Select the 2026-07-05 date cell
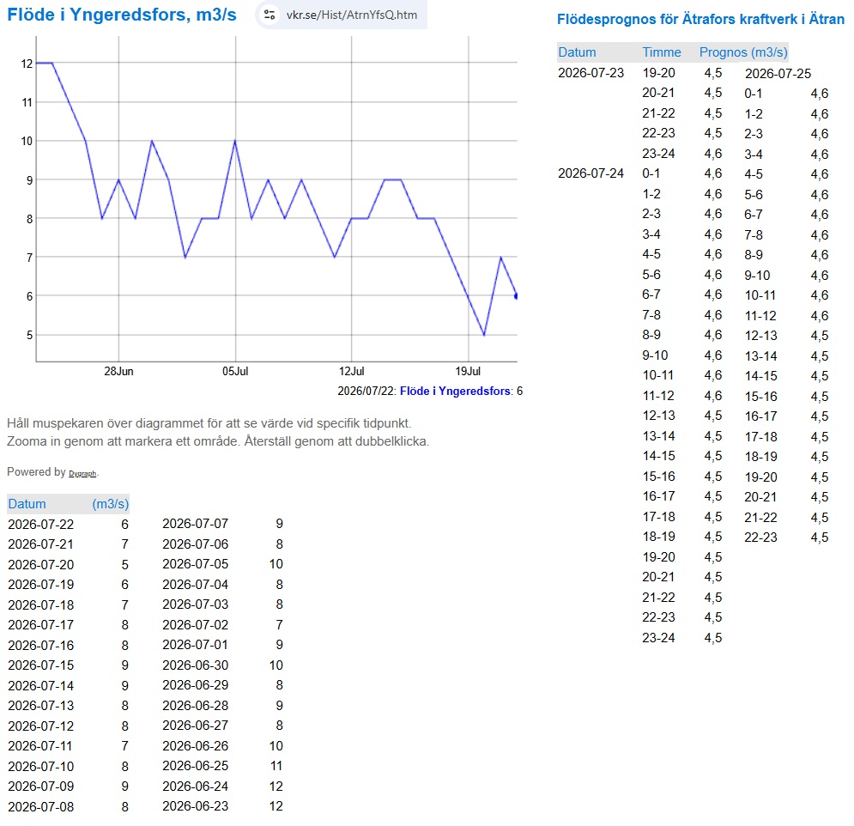Screen dimensions: 854x826 click(196, 564)
